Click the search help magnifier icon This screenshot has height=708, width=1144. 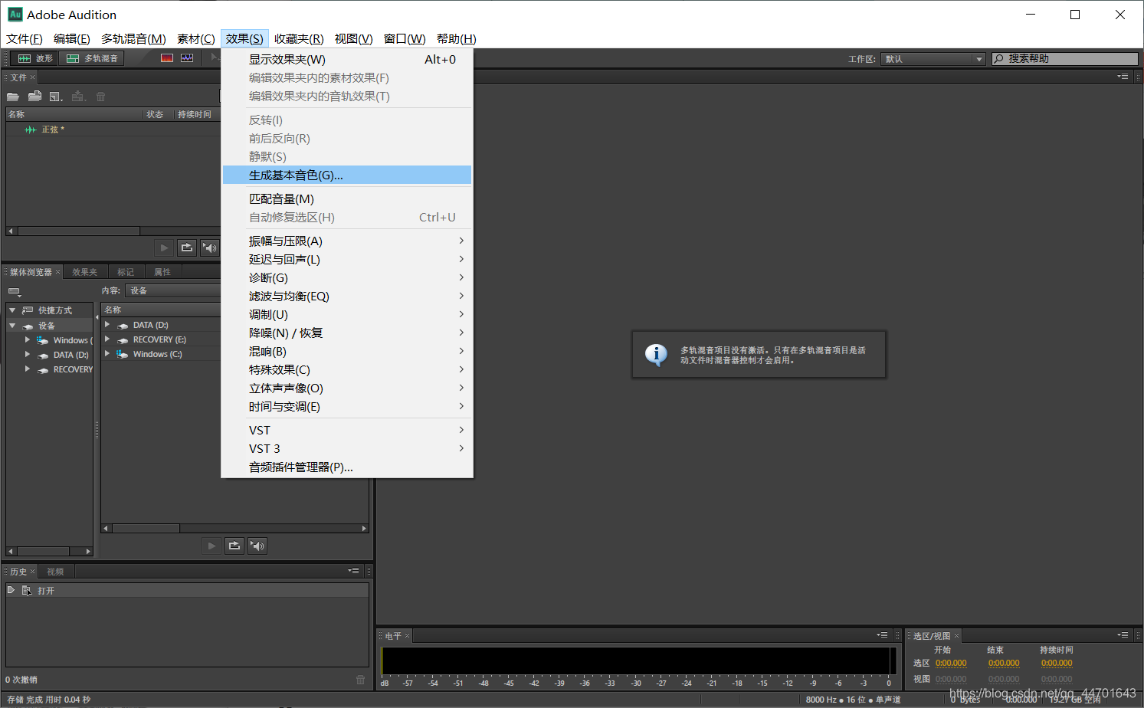(999, 59)
